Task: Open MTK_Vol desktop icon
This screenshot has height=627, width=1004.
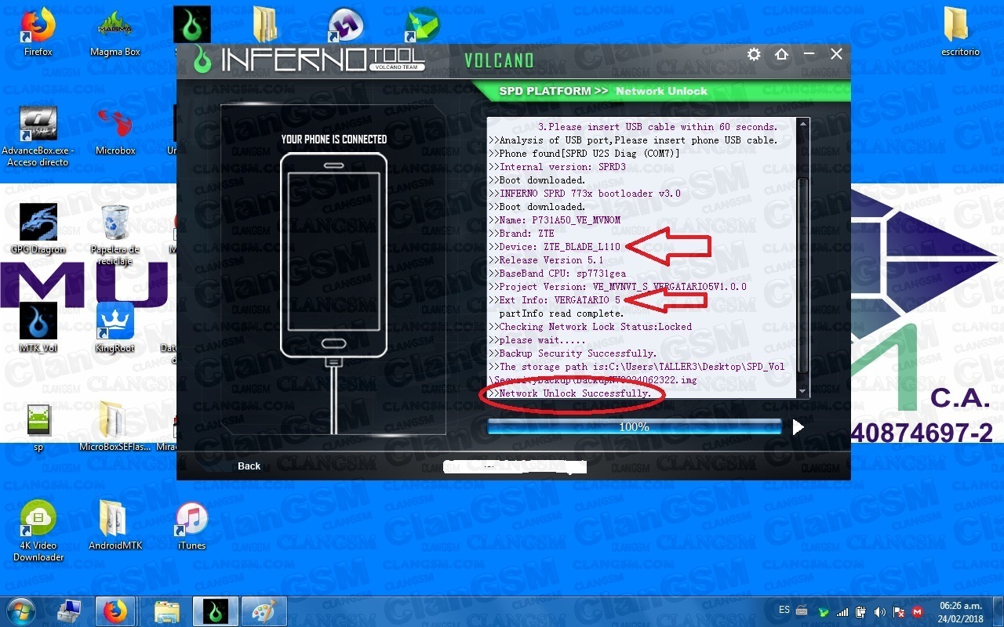Action: coord(38,328)
